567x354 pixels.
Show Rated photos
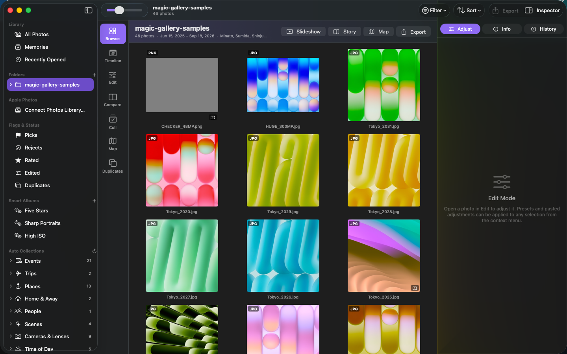click(x=50, y=160)
